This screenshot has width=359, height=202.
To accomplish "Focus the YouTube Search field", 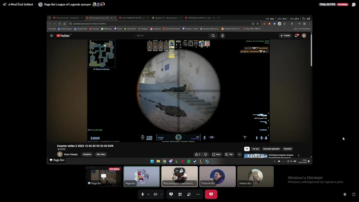I will click(x=172, y=36).
